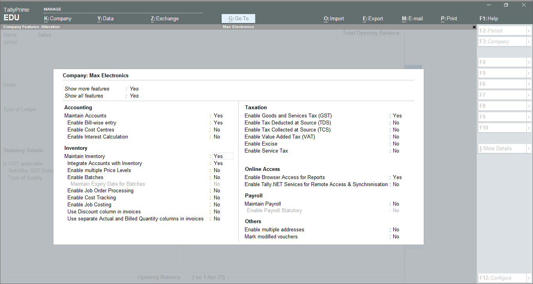The height and width of the screenshot is (284, 533).
Task: Expand the arrow next to F10
Action: [529, 128]
